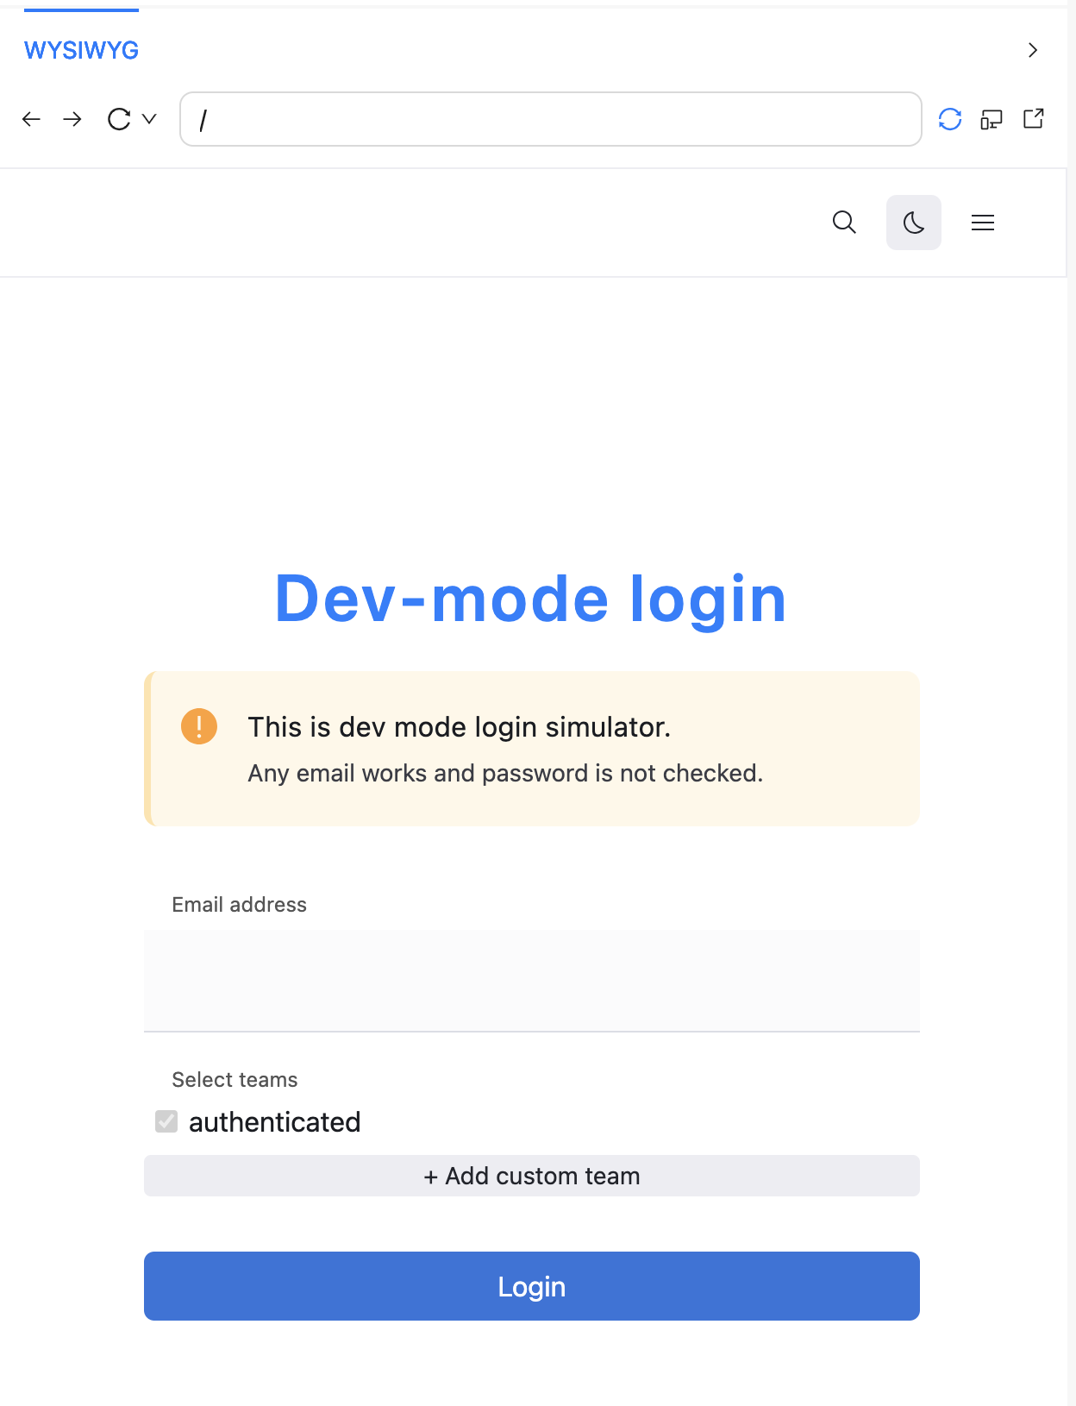This screenshot has width=1076, height=1406.
Task: Toggle the authenticated team checkbox
Action: pyautogui.click(x=166, y=1121)
